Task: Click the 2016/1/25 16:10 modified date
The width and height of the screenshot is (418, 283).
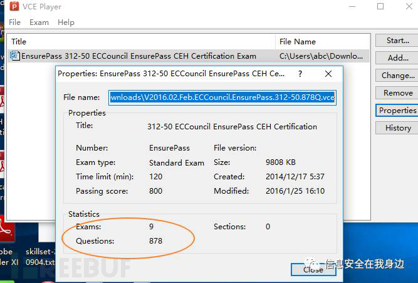Action: pos(295,191)
